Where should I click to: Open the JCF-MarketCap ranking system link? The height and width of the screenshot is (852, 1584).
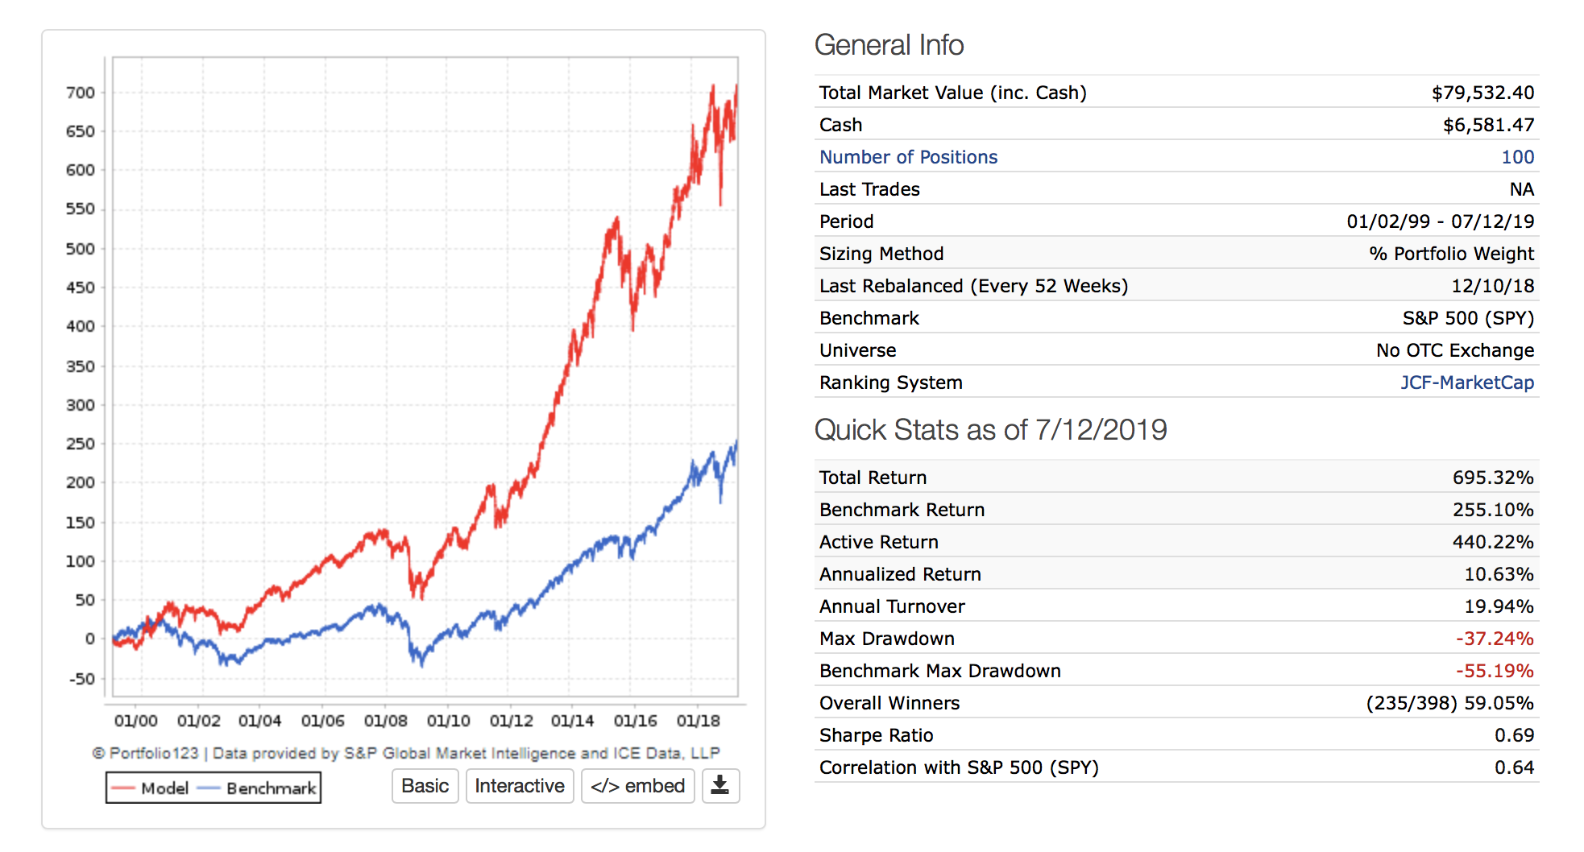tap(1466, 383)
